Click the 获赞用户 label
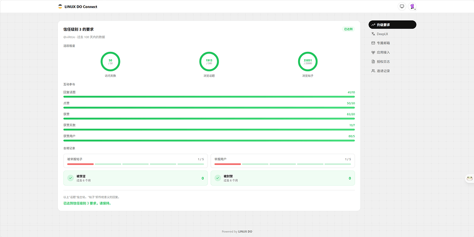Image resolution: width=474 pixels, height=237 pixels. (69, 137)
